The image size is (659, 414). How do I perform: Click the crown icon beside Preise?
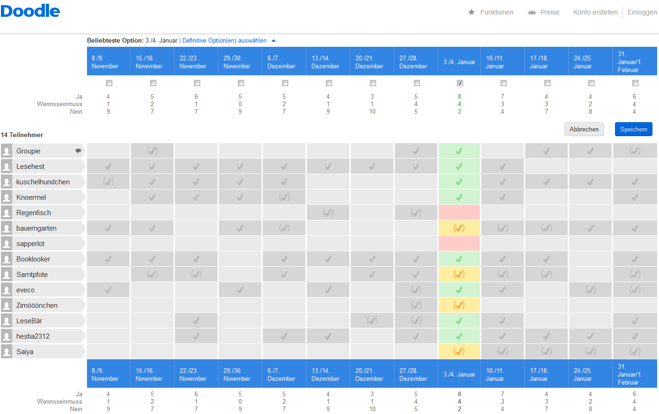tap(532, 12)
